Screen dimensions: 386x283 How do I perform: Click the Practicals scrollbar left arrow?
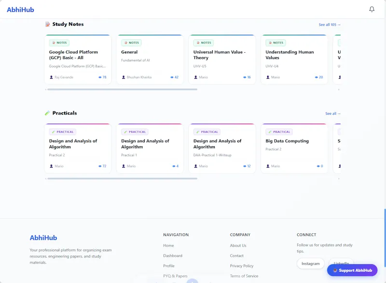click(46, 179)
